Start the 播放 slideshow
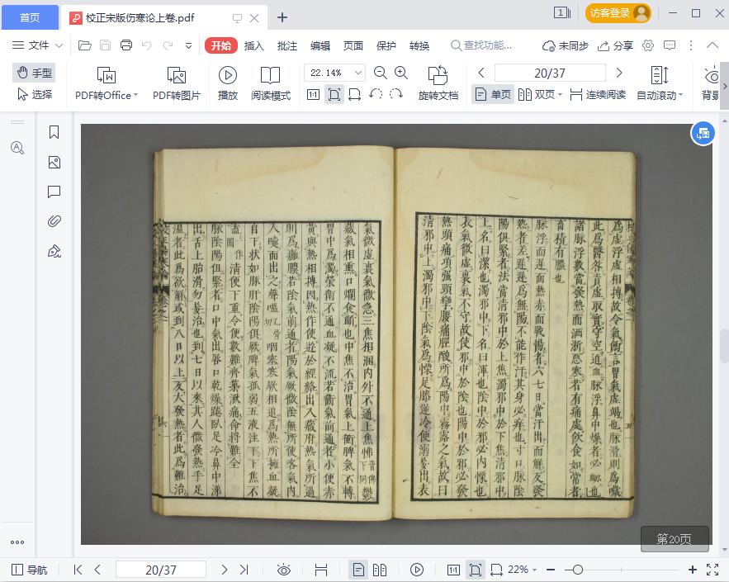 228,83
